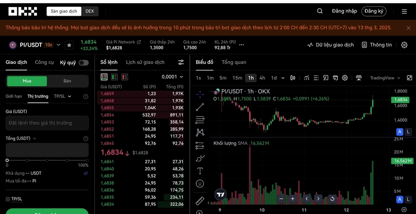Click the Tổng total amount input box
This screenshot has height=214, width=416.
pos(47,150)
